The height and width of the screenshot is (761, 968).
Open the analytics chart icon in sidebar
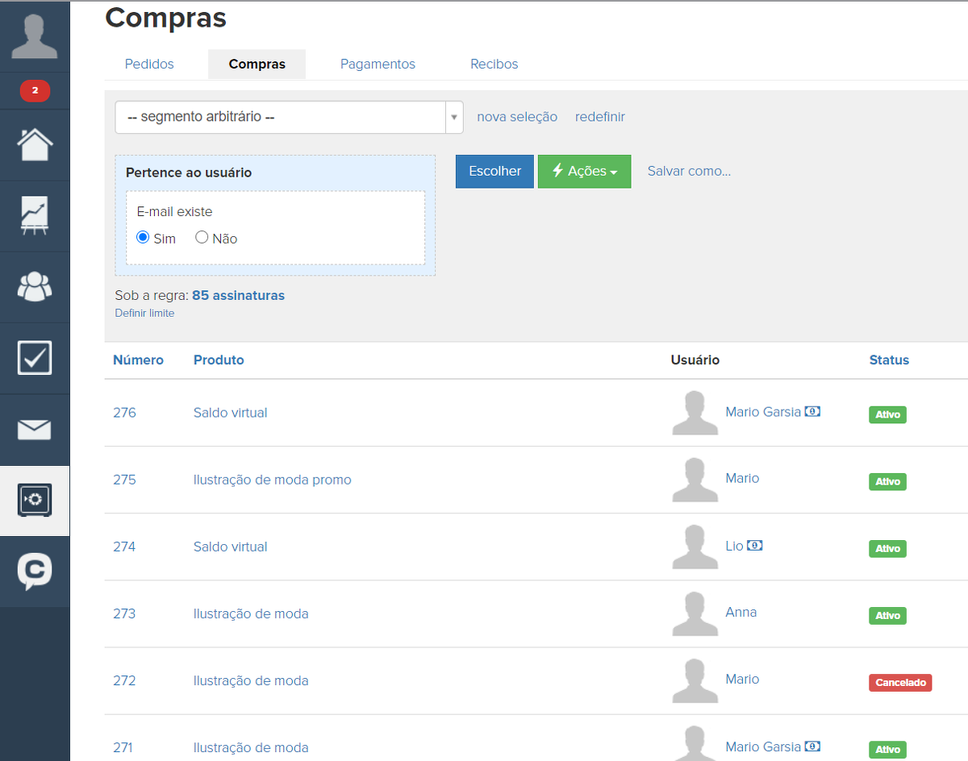35,216
